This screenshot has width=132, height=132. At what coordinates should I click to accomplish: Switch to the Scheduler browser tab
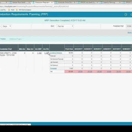coord(65,2)
